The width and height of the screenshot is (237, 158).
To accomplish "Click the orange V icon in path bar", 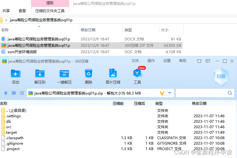I will (x=162, y=93).
